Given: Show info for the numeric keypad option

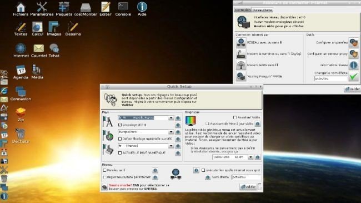Looking at the screenshot, I should pos(178,153).
